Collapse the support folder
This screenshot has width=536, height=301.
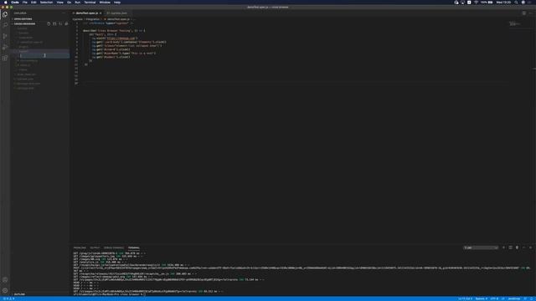click(23, 51)
